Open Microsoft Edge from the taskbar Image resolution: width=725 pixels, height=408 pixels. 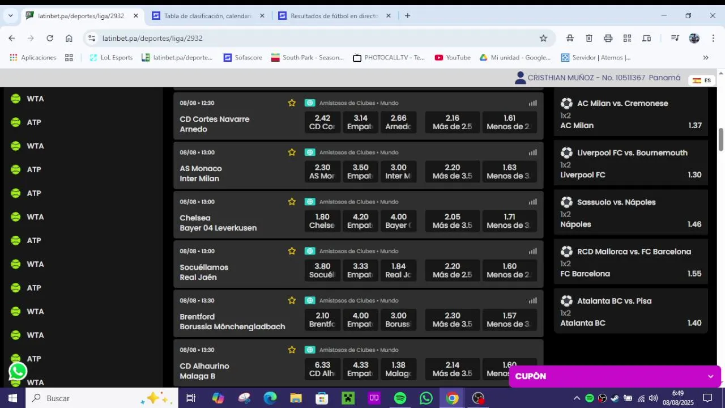click(270, 398)
